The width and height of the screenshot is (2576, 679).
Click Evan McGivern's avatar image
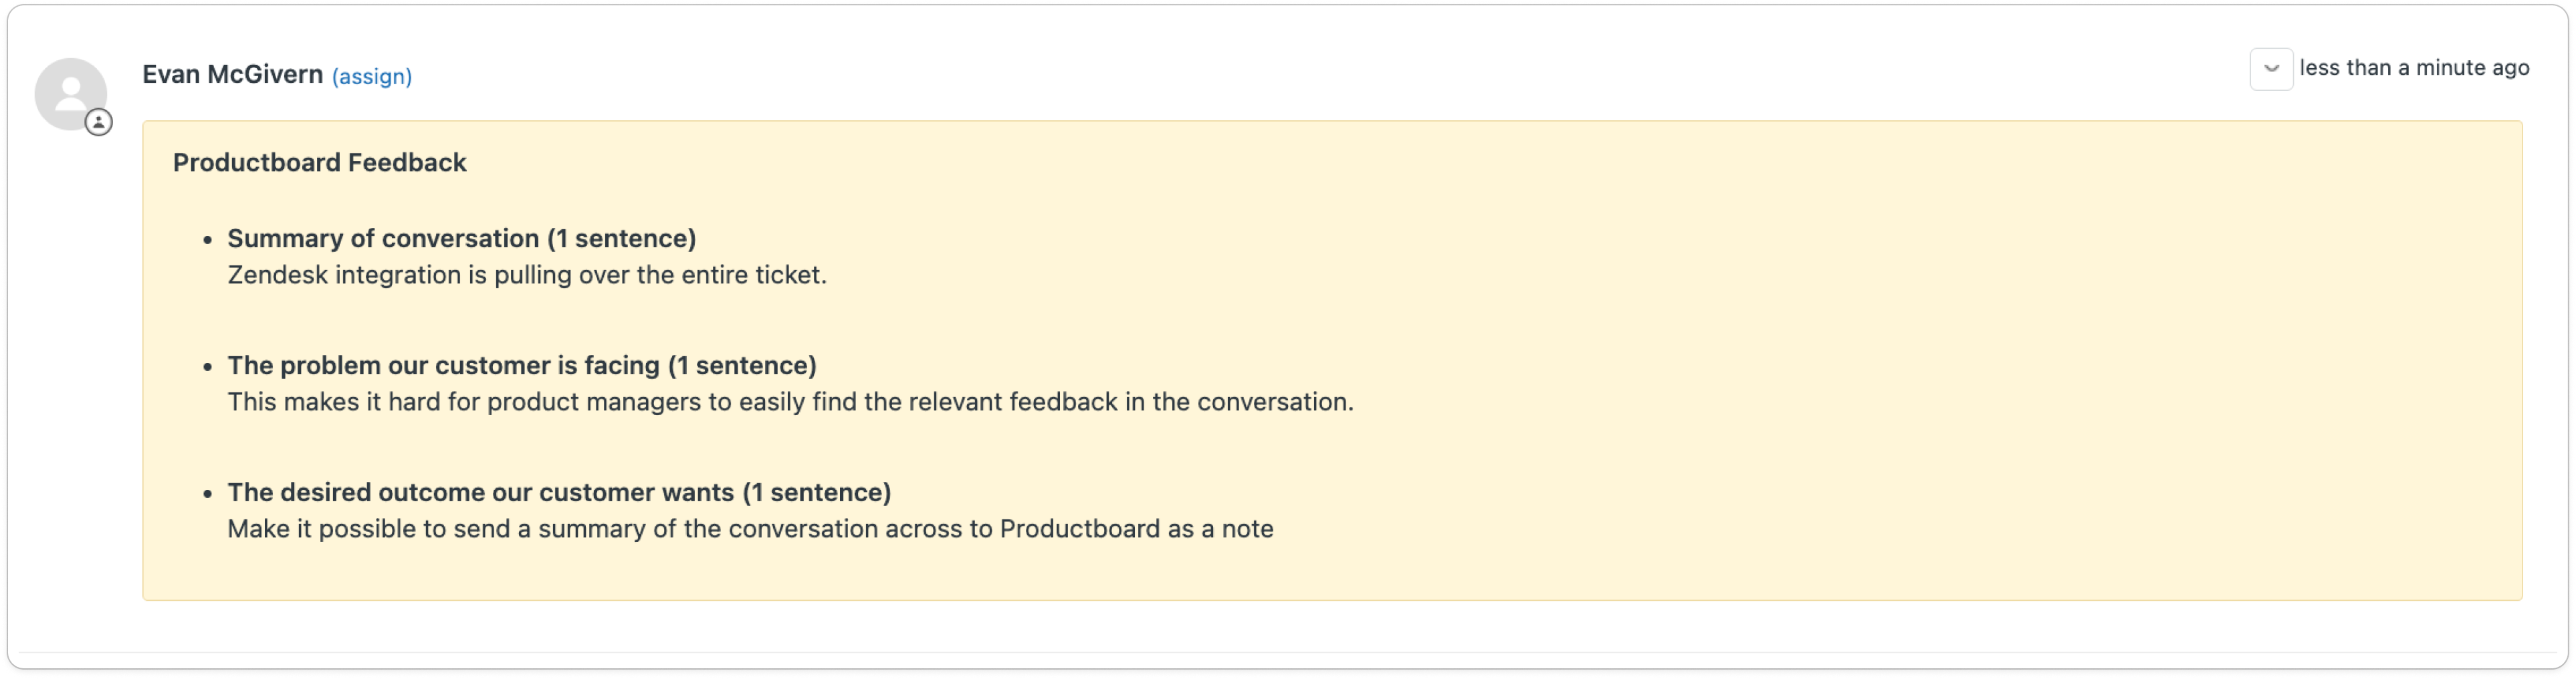[70, 93]
